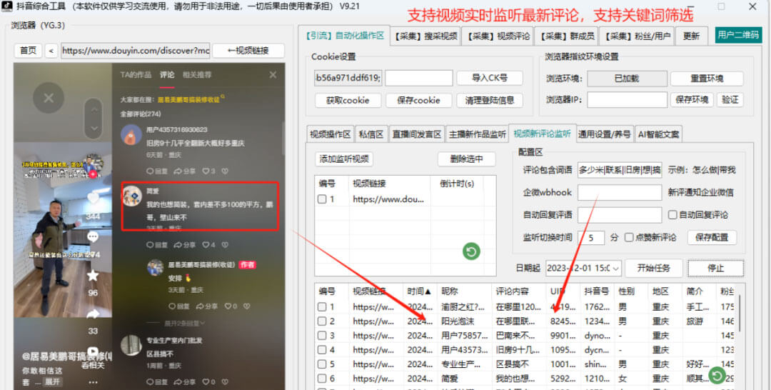
Task: Open 【采集】粉丝/用户 tab
Action: pos(638,36)
